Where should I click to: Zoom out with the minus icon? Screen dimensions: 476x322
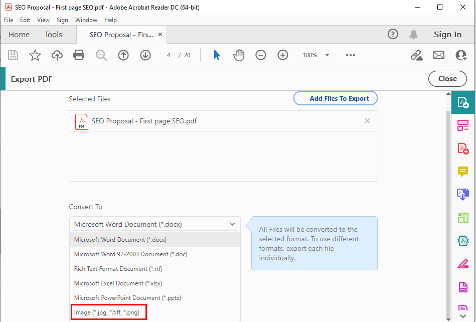260,55
